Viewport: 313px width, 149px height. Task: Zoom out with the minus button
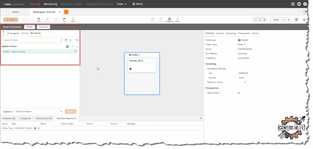(284, 19)
